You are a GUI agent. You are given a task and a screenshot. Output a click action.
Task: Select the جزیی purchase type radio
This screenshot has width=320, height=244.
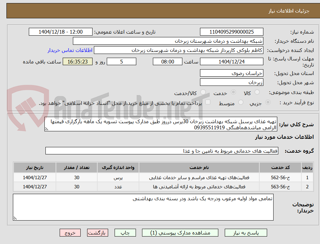[x=268, y=102]
